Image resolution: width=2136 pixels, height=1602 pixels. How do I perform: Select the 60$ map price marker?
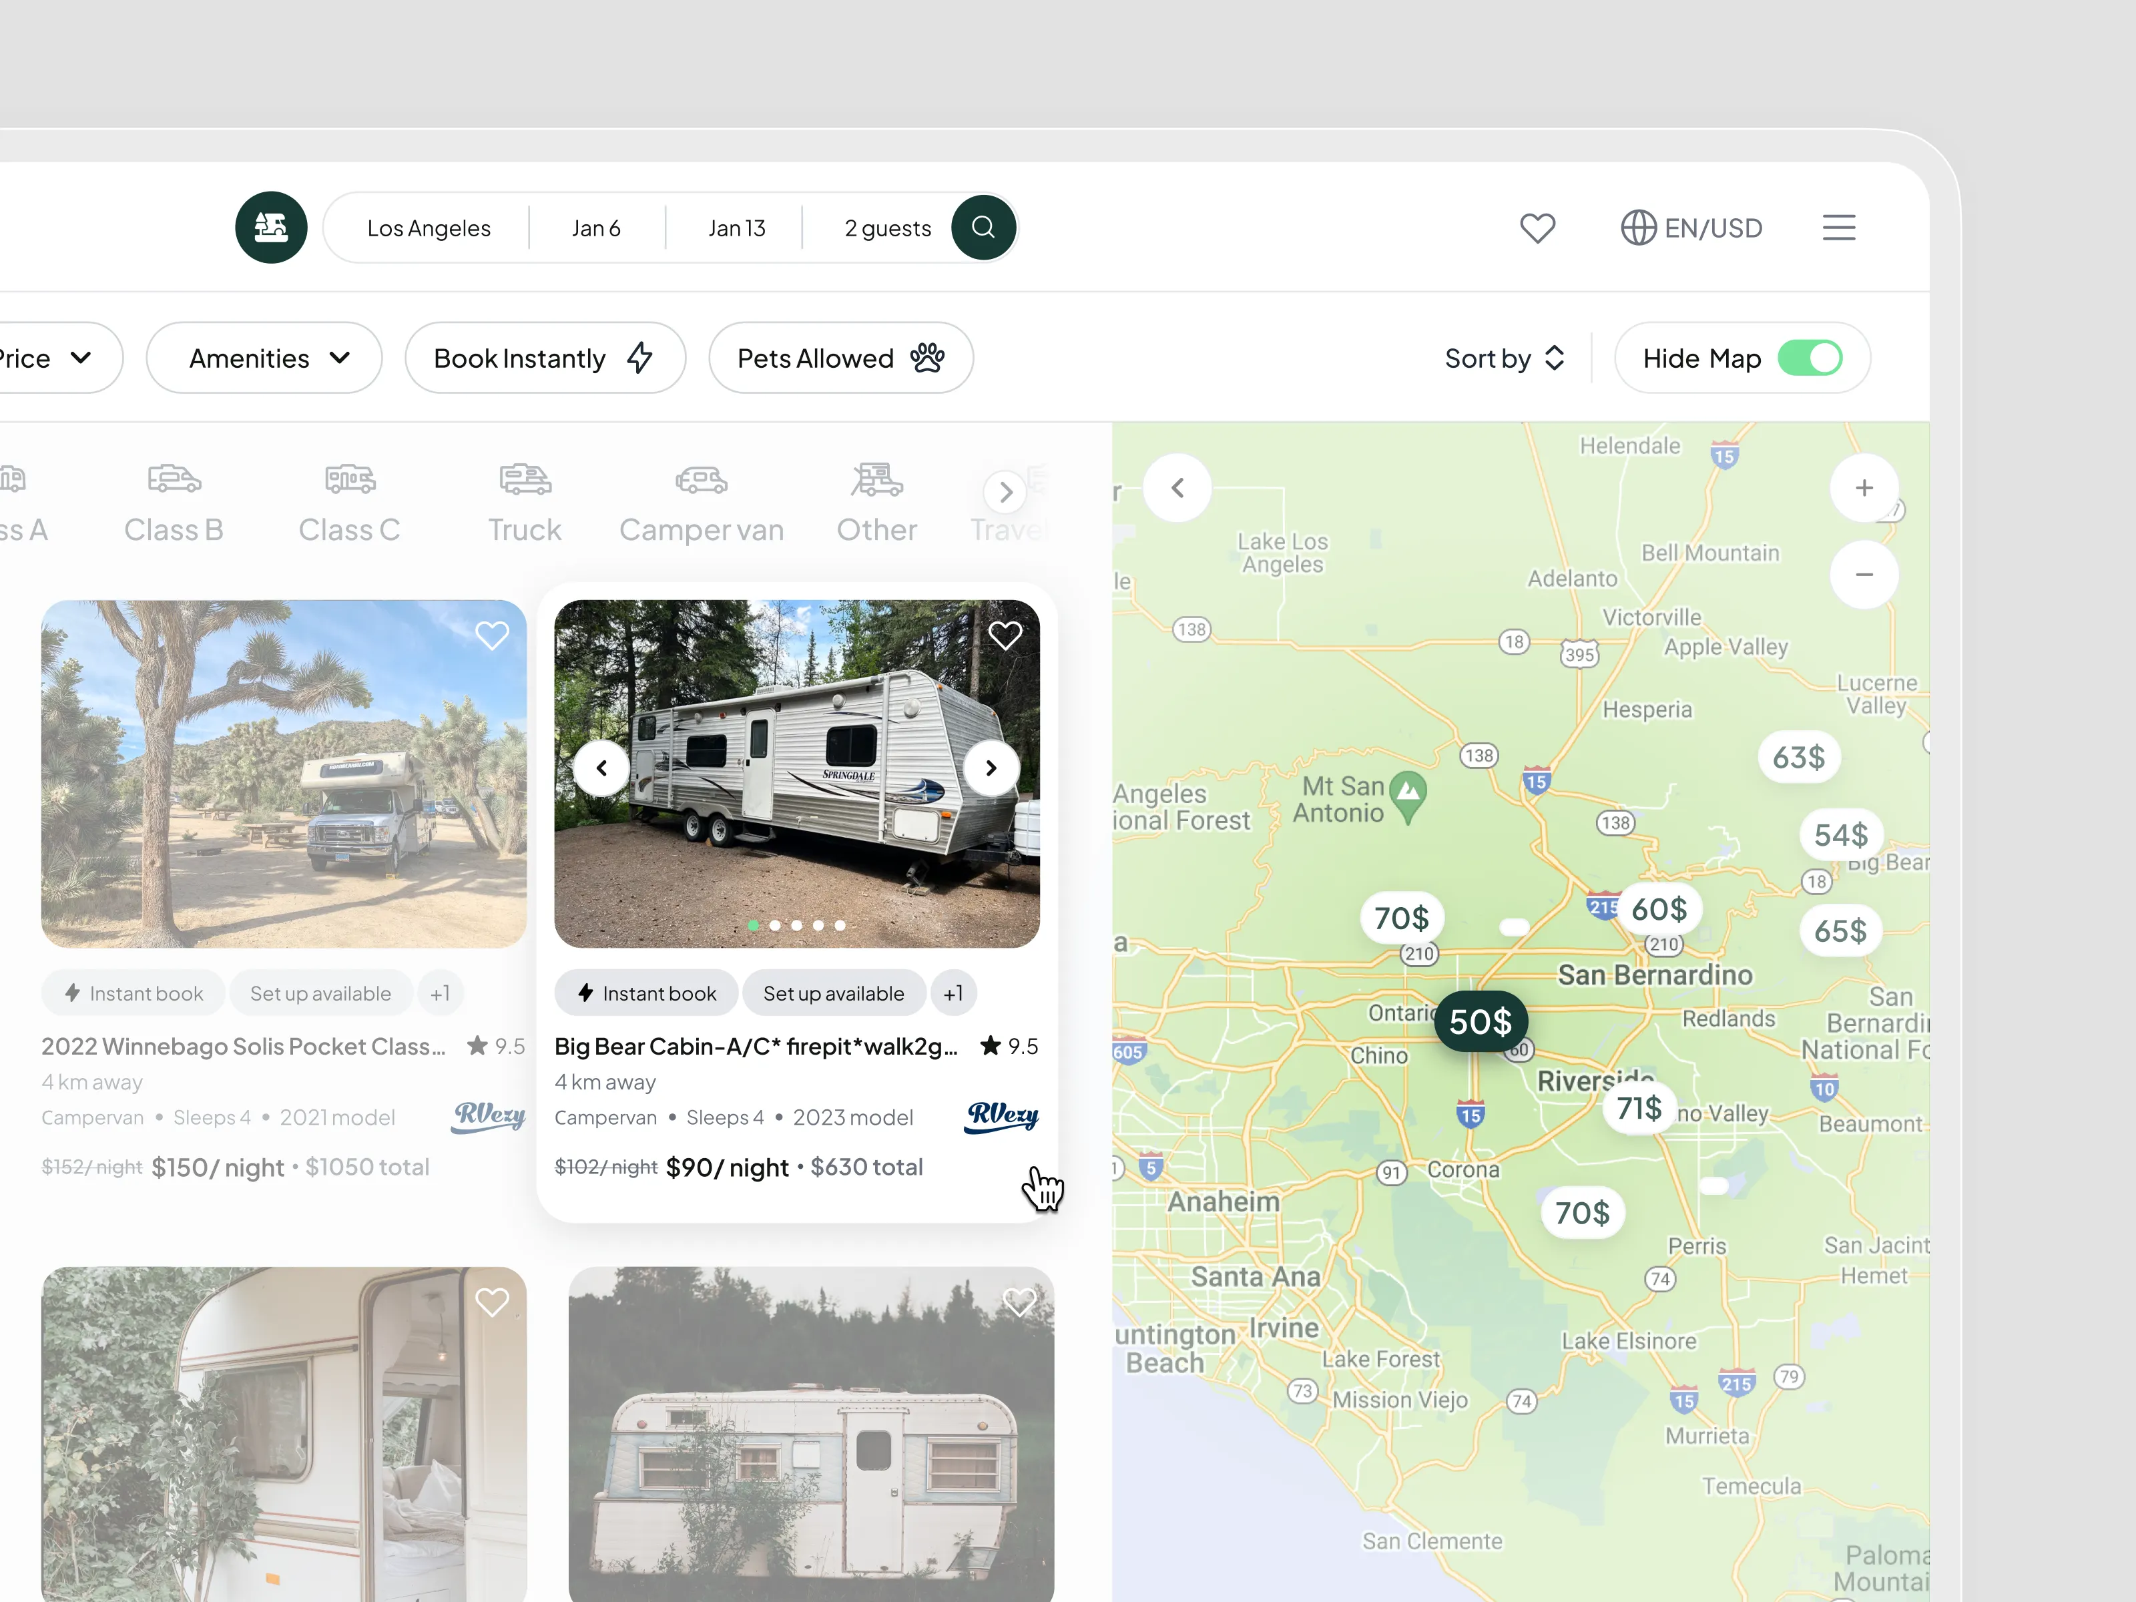pyautogui.click(x=1659, y=908)
